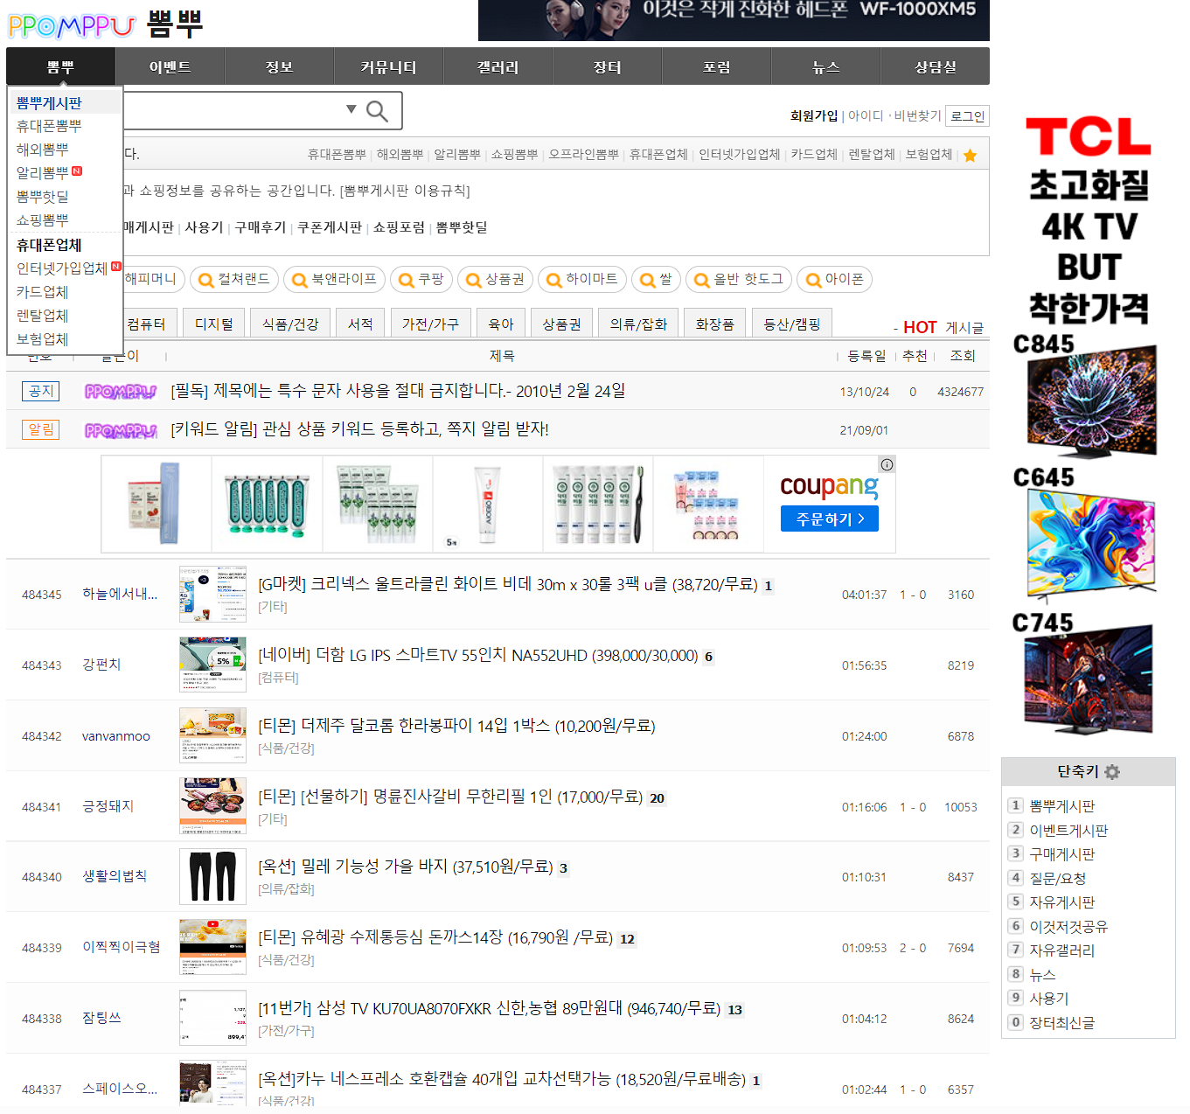Open 한라봉파이 post thumbnail
The width and height of the screenshot is (1190, 1114).
[212, 735]
